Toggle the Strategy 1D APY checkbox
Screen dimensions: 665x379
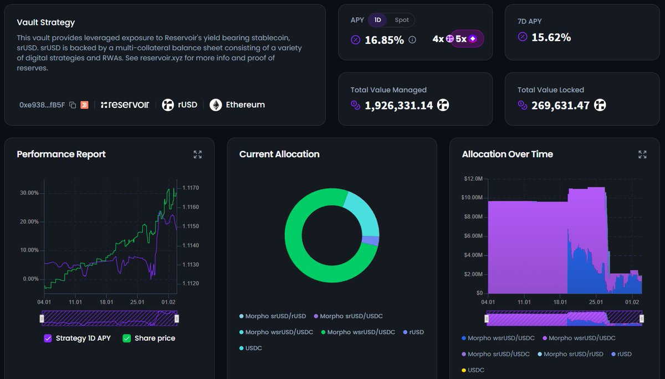[x=47, y=338]
